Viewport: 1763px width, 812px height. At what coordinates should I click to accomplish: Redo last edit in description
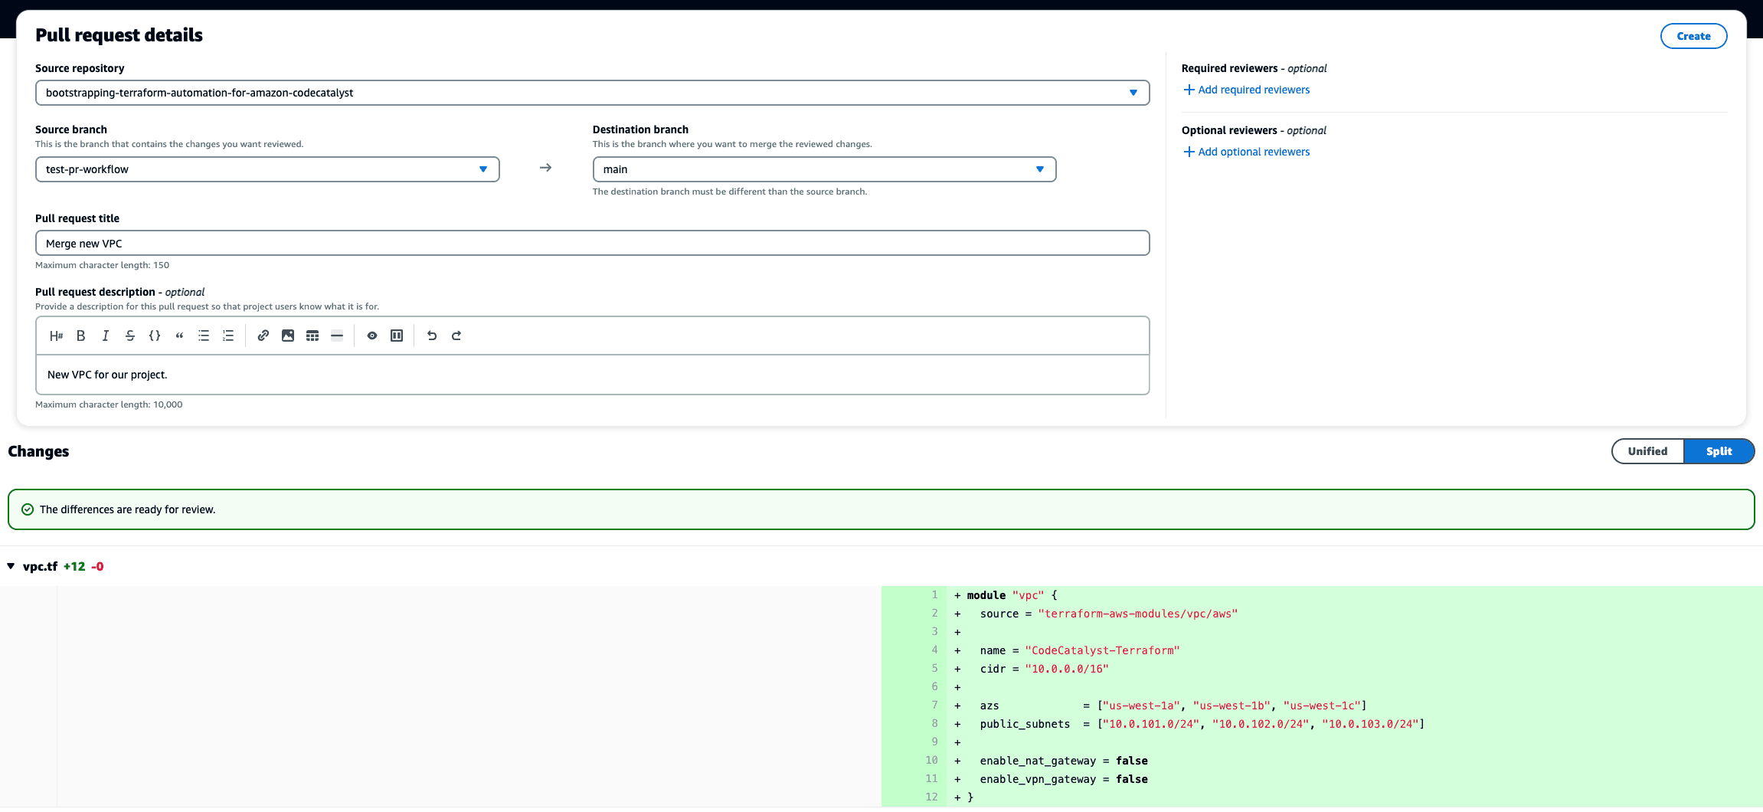(456, 336)
